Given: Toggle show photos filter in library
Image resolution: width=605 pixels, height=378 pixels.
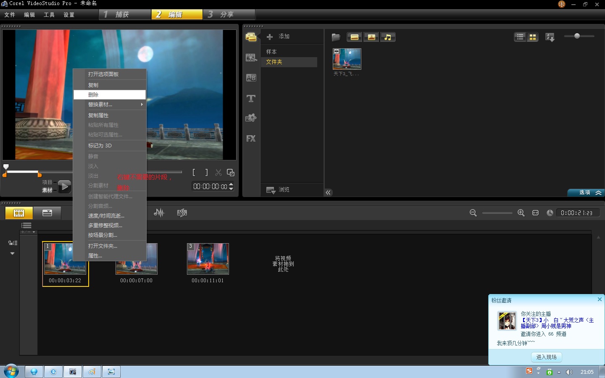Looking at the screenshot, I should tap(371, 37).
